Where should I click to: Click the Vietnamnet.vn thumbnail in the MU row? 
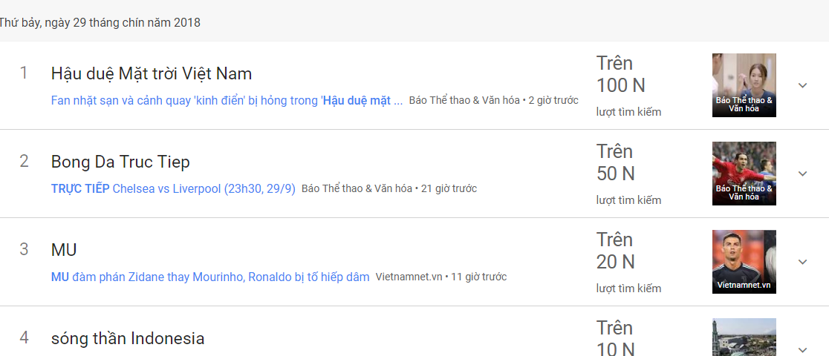click(744, 261)
